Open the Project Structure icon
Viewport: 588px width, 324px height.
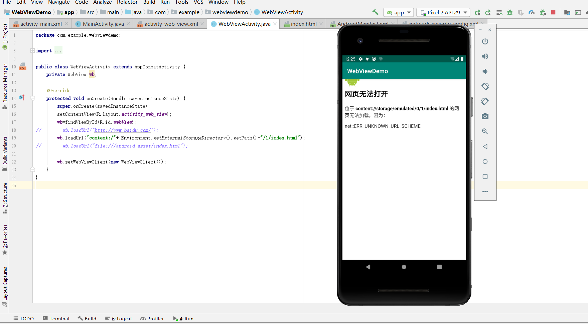coord(567,12)
